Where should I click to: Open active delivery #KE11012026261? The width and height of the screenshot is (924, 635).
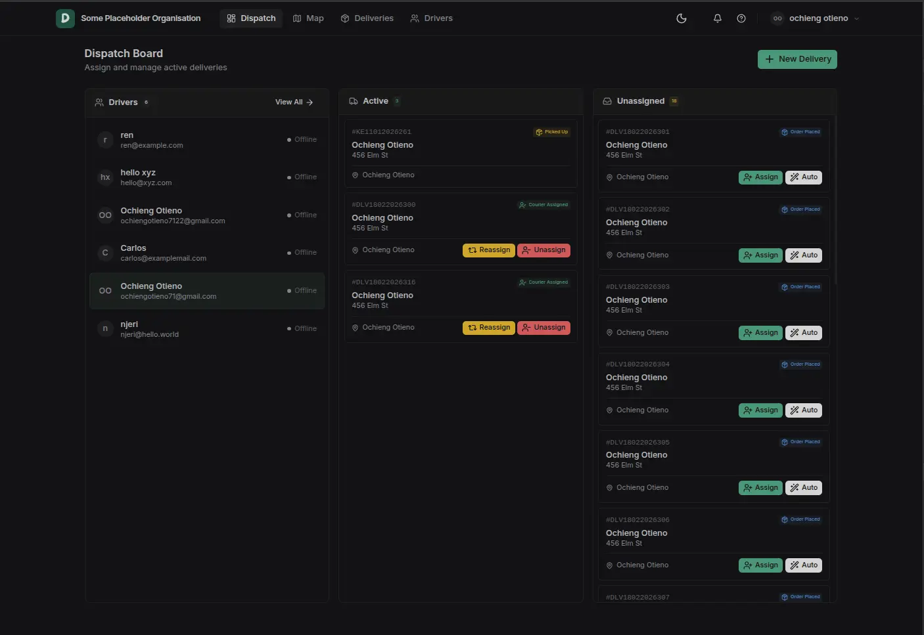[x=461, y=154]
